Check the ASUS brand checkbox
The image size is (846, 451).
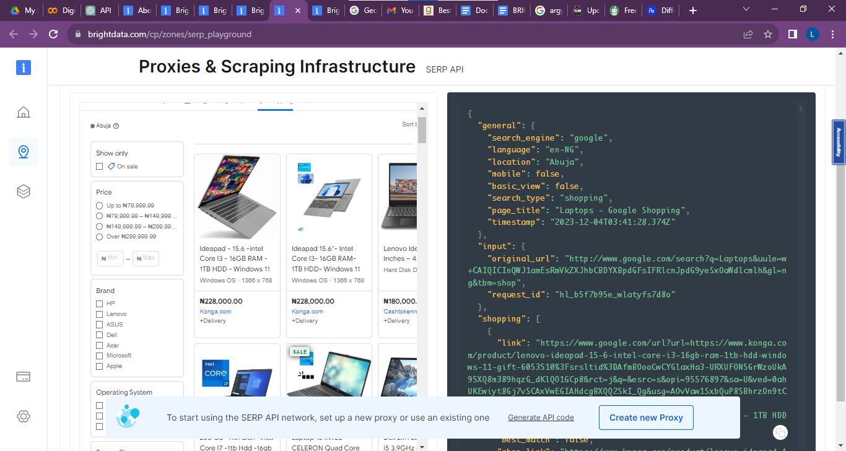click(x=99, y=324)
